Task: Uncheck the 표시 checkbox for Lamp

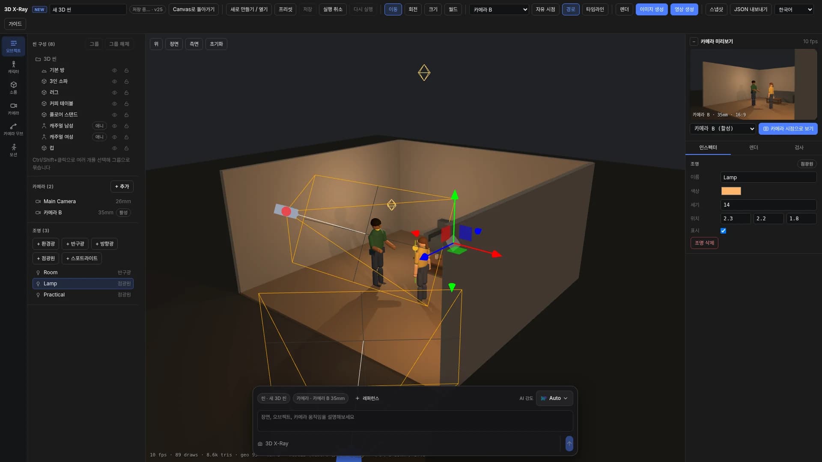Action: point(723,231)
